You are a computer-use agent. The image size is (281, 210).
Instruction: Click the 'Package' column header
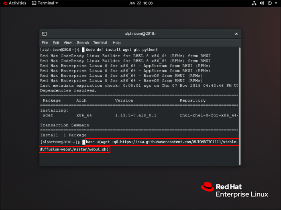52,100
